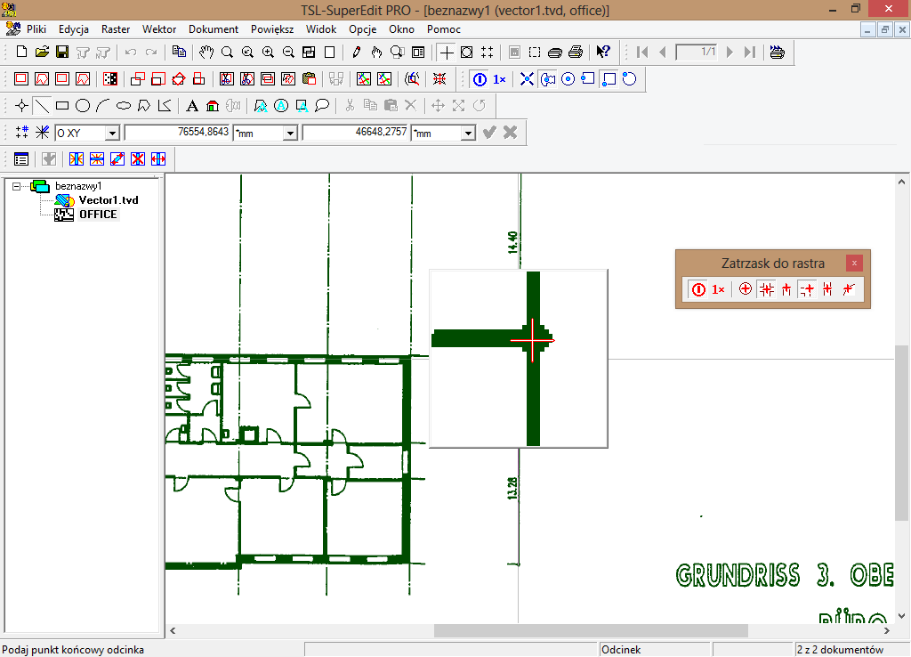Click the zoom in magnifier icon
The image size is (911, 657).
click(x=268, y=52)
